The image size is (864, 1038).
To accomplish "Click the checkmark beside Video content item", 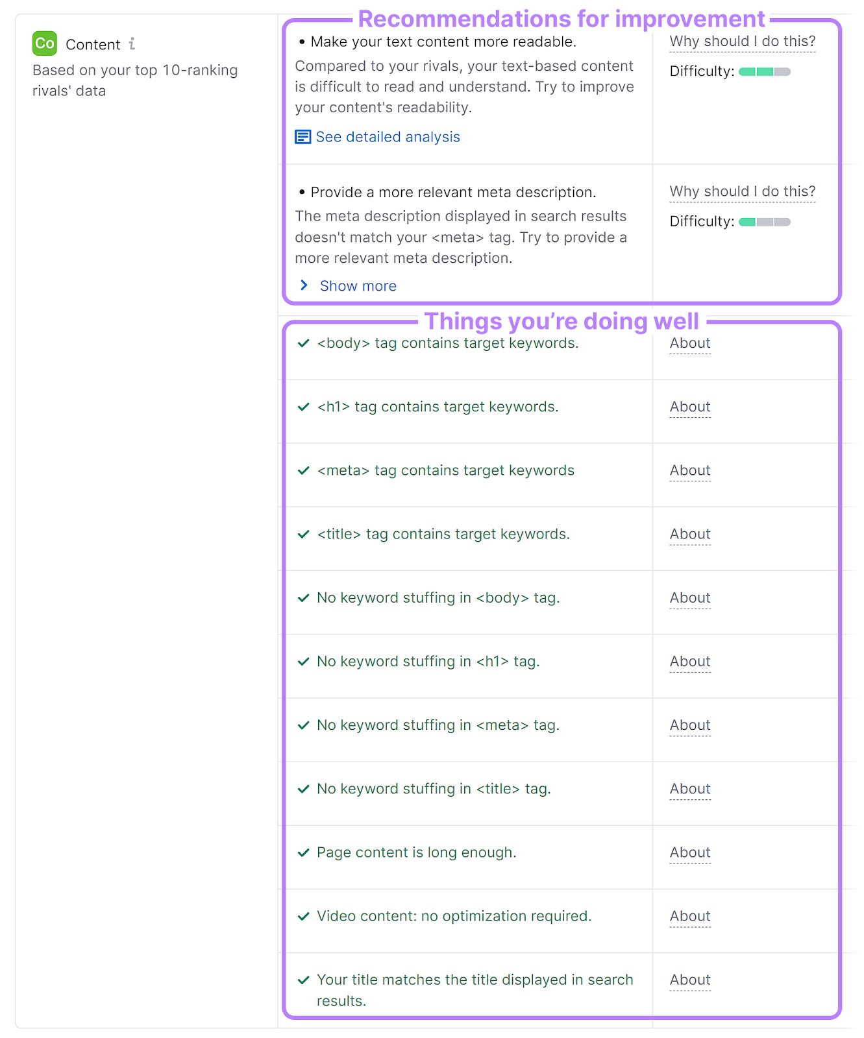I will (x=303, y=916).
